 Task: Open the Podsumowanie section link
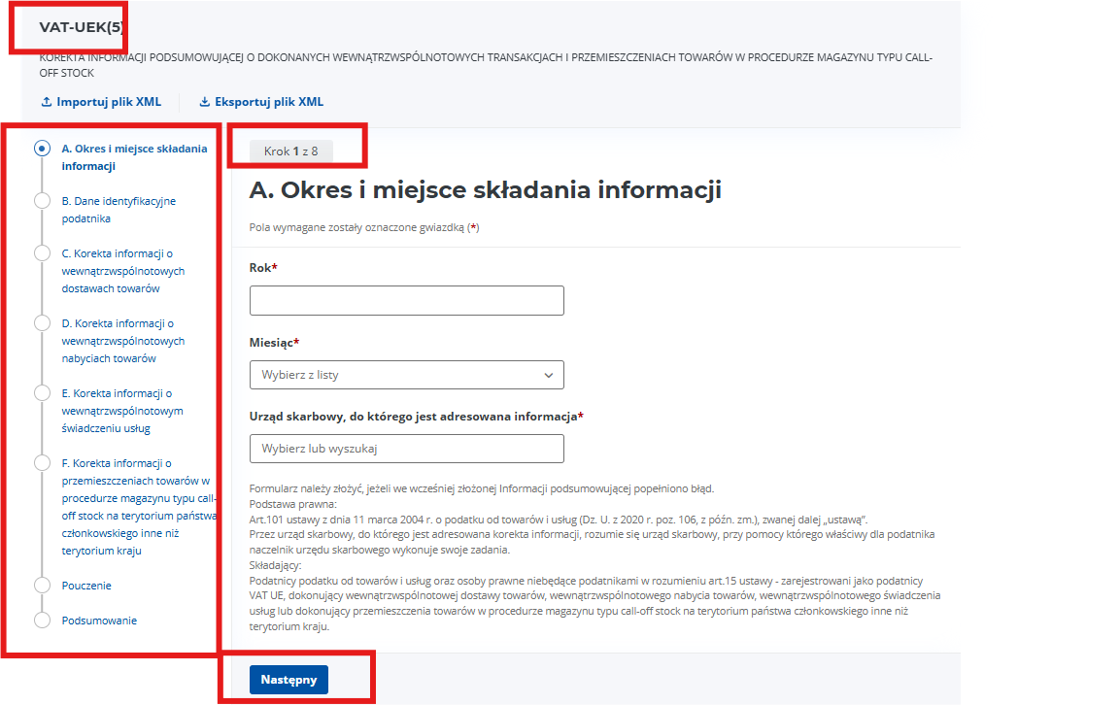pyautogui.click(x=99, y=621)
